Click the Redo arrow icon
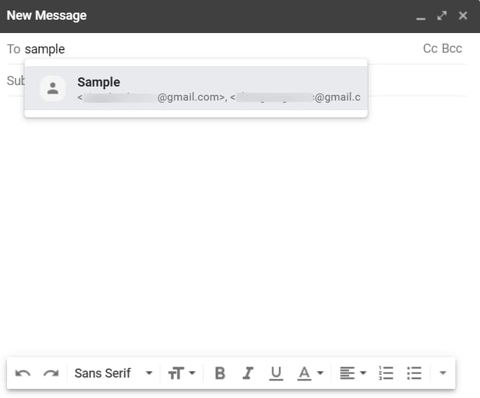This screenshot has height=398, width=480. point(51,373)
